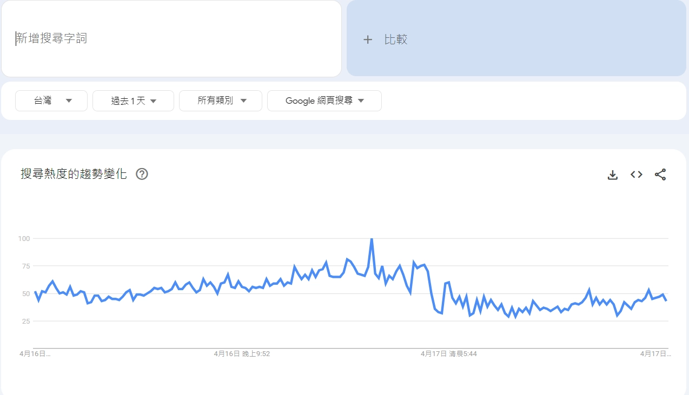Viewport: 689px width, 395px height.
Task: Click the 搜尋熱度的趨勢變化 chart title
Action: coord(74,174)
